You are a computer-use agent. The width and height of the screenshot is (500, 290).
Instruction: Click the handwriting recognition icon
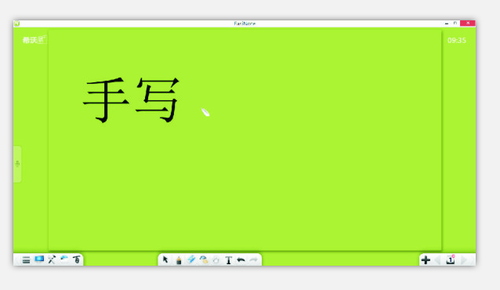coord(77,259)
